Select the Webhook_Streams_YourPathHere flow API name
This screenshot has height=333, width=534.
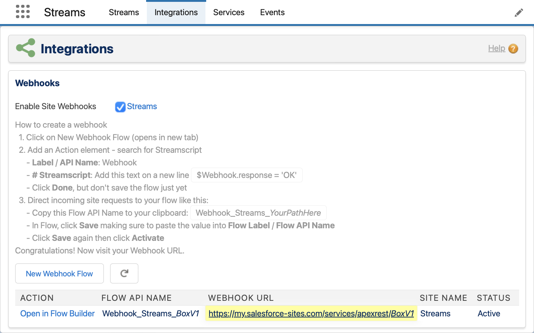click(x=258, y=213)
